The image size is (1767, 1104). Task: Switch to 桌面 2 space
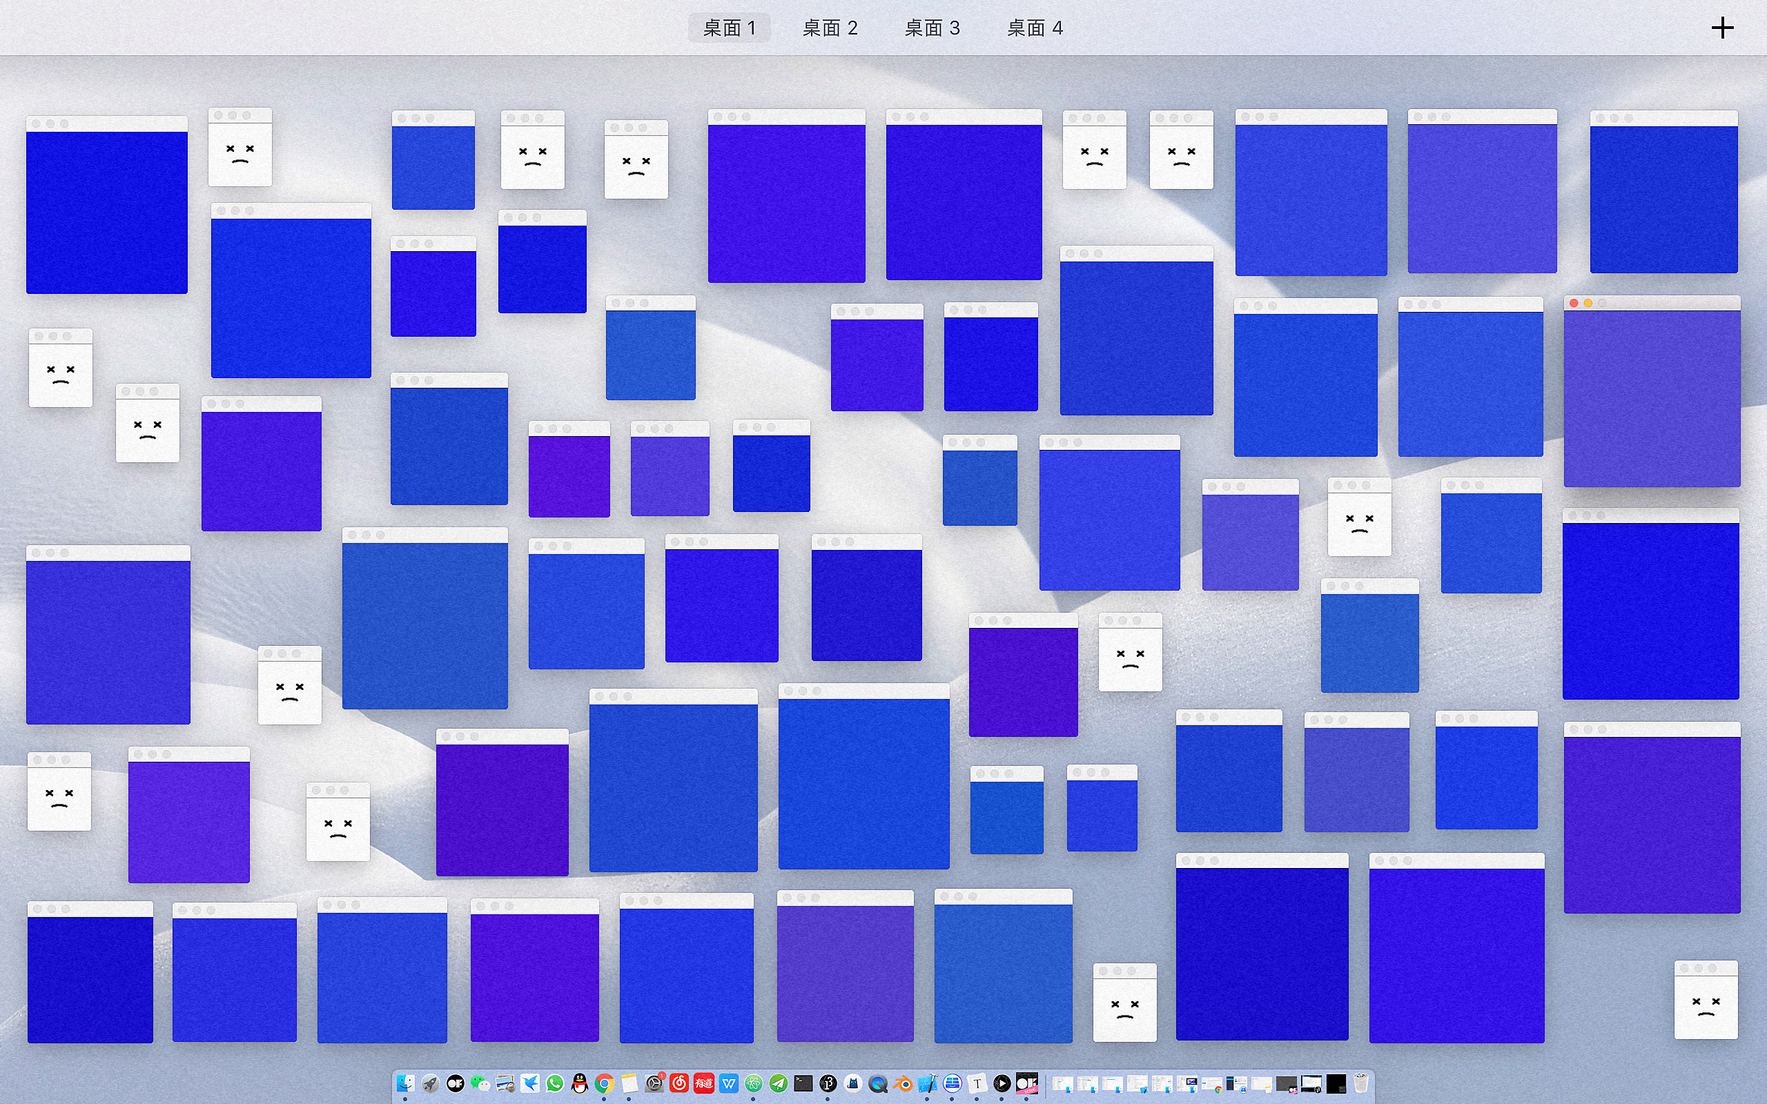point(830,28)
